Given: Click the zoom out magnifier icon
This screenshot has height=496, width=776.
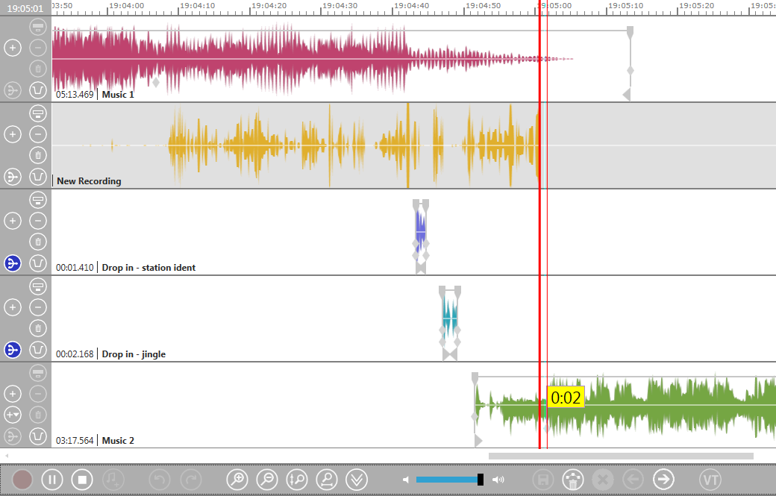Looking at the screenshot, I should pos(266,479).
